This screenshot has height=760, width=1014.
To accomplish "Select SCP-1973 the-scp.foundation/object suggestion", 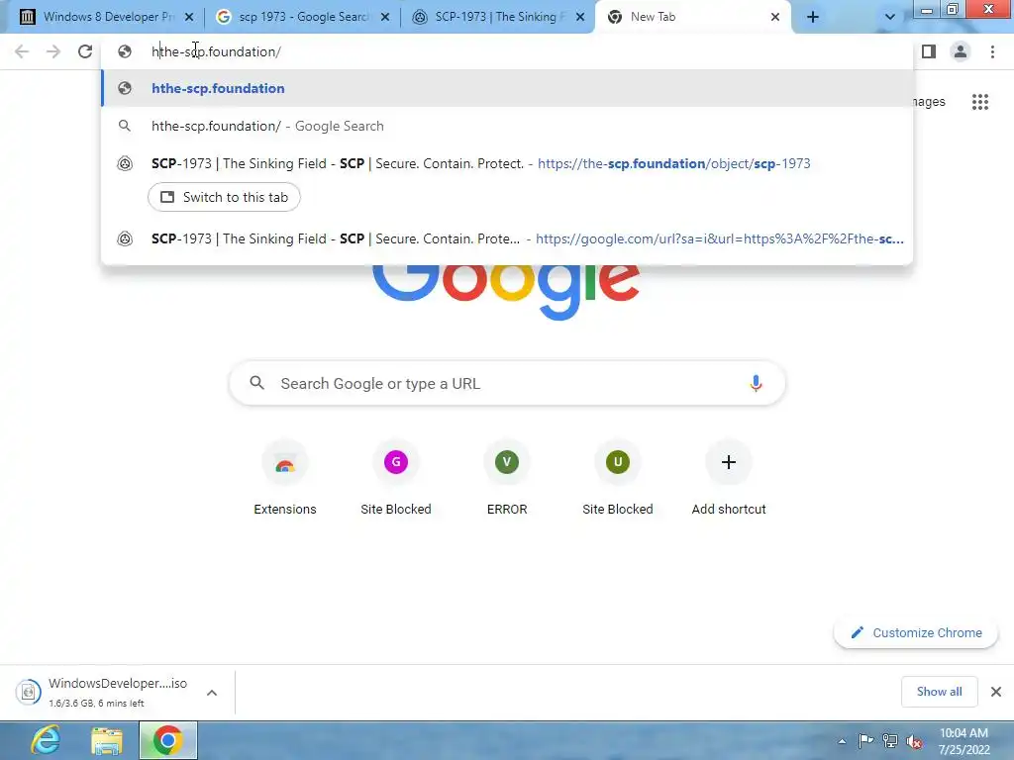I will pyautogui.click(x=507, y=163).
